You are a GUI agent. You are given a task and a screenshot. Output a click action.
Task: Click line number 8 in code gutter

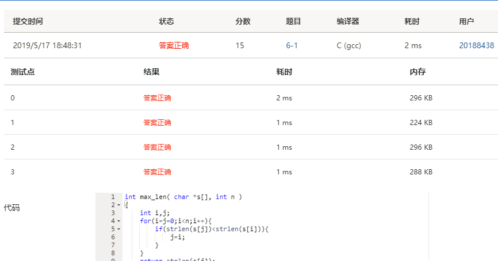point(113,253)
